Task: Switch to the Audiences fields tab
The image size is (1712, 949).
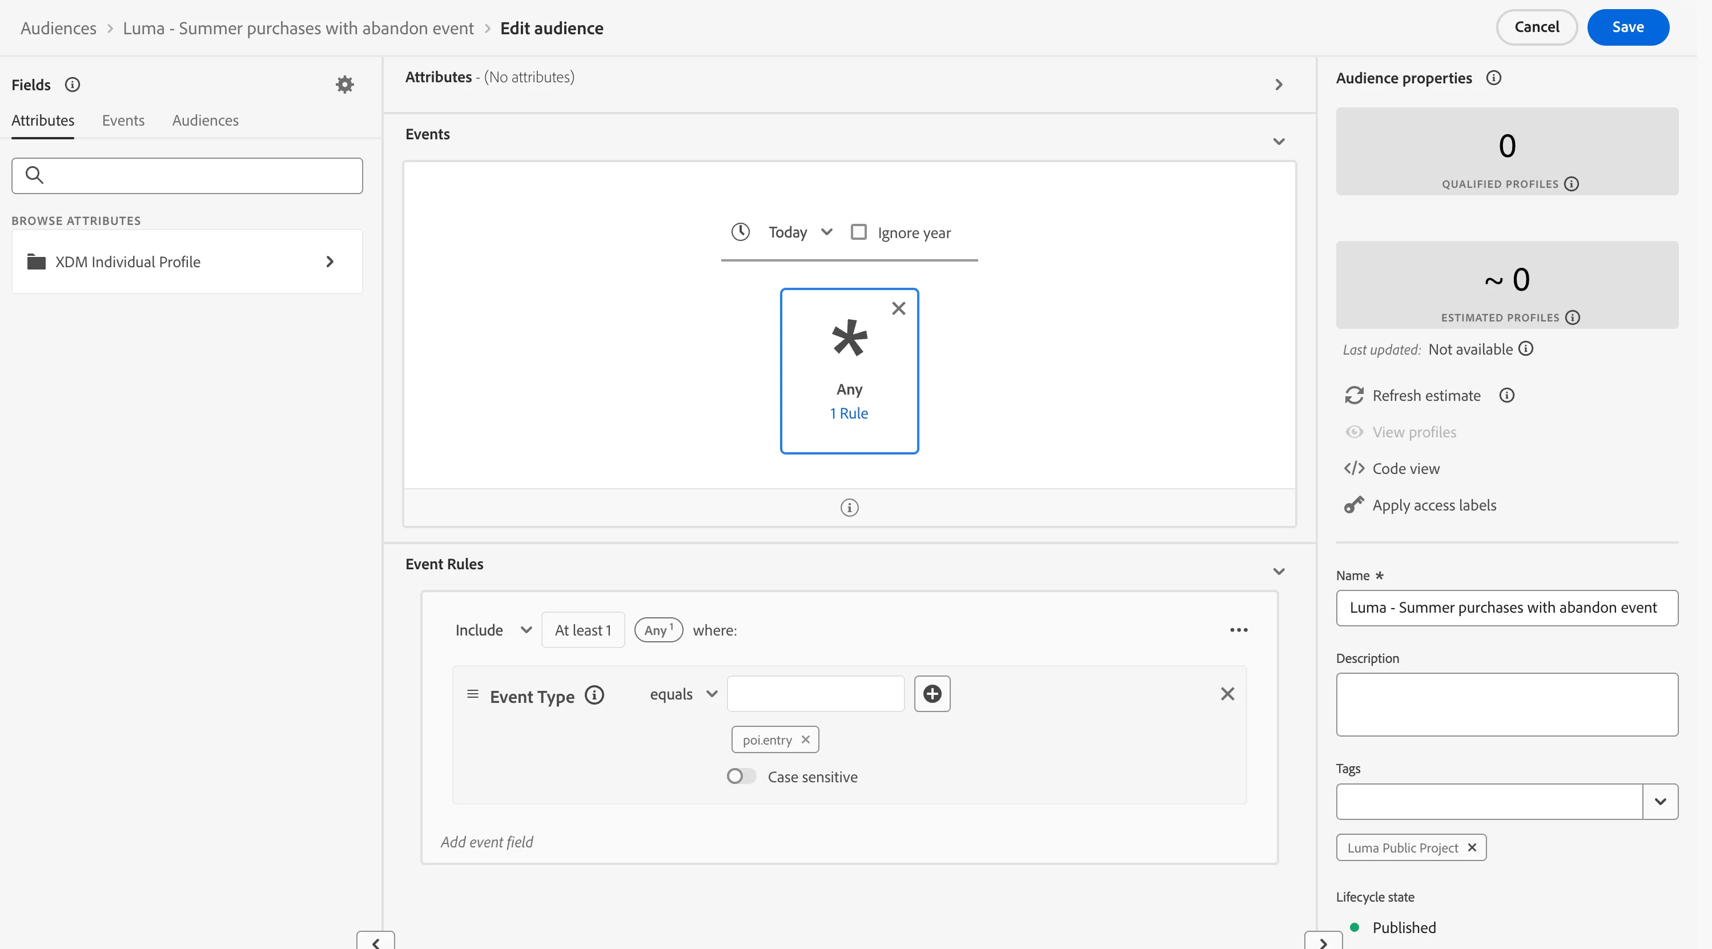Action: pyautogui.click(x=206, y=120)
